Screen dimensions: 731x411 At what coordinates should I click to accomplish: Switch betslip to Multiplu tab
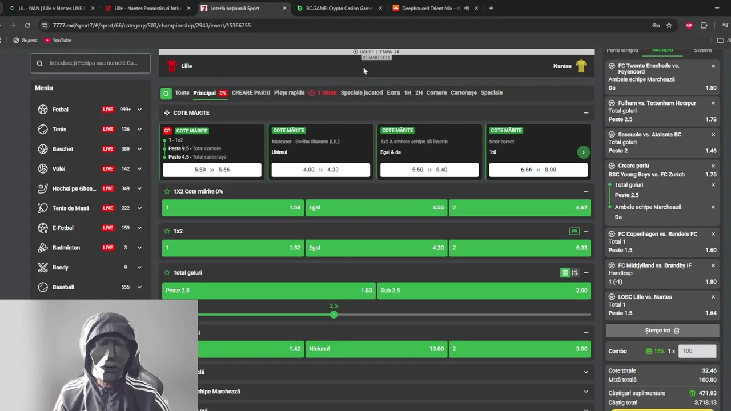(x=662, y=50)
